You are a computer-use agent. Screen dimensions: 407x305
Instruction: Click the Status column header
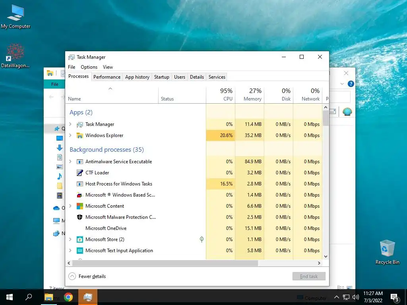(x=182, y=95)
